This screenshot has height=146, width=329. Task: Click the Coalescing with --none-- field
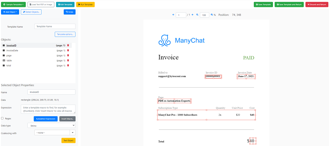coord(52,133)
